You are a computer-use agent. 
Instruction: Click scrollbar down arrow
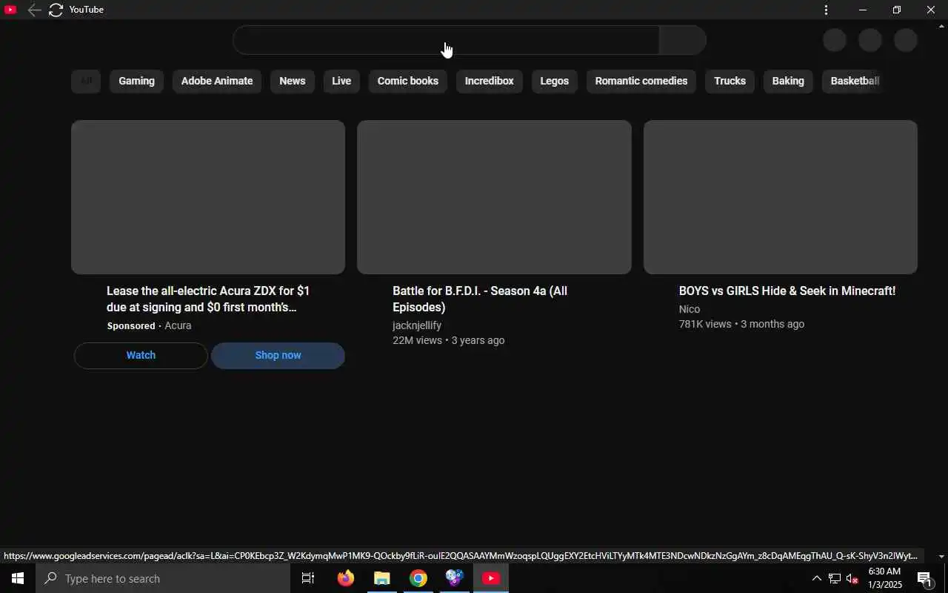942,556
